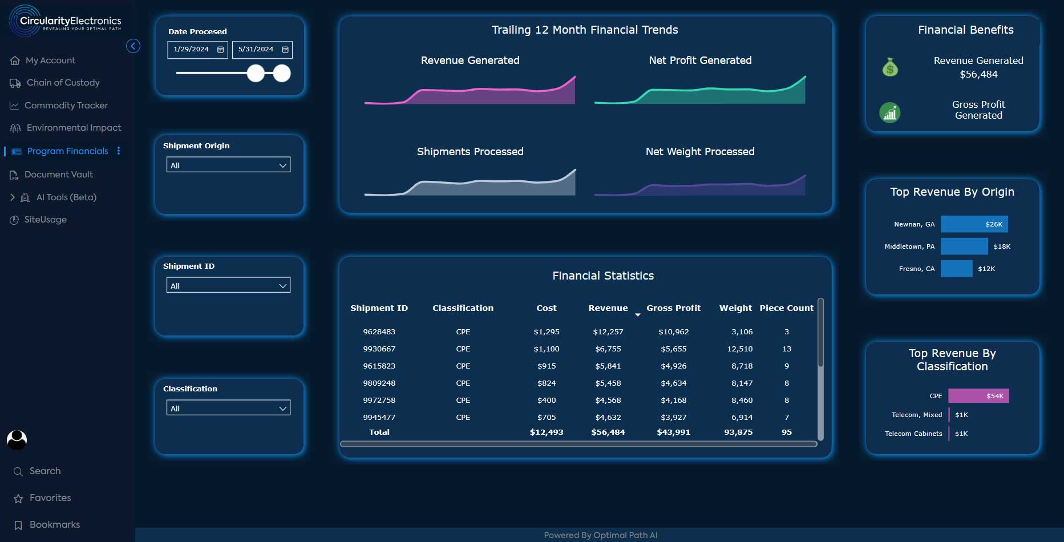Click the money bag Revenue Generated icon

click(x=890, y=67)
